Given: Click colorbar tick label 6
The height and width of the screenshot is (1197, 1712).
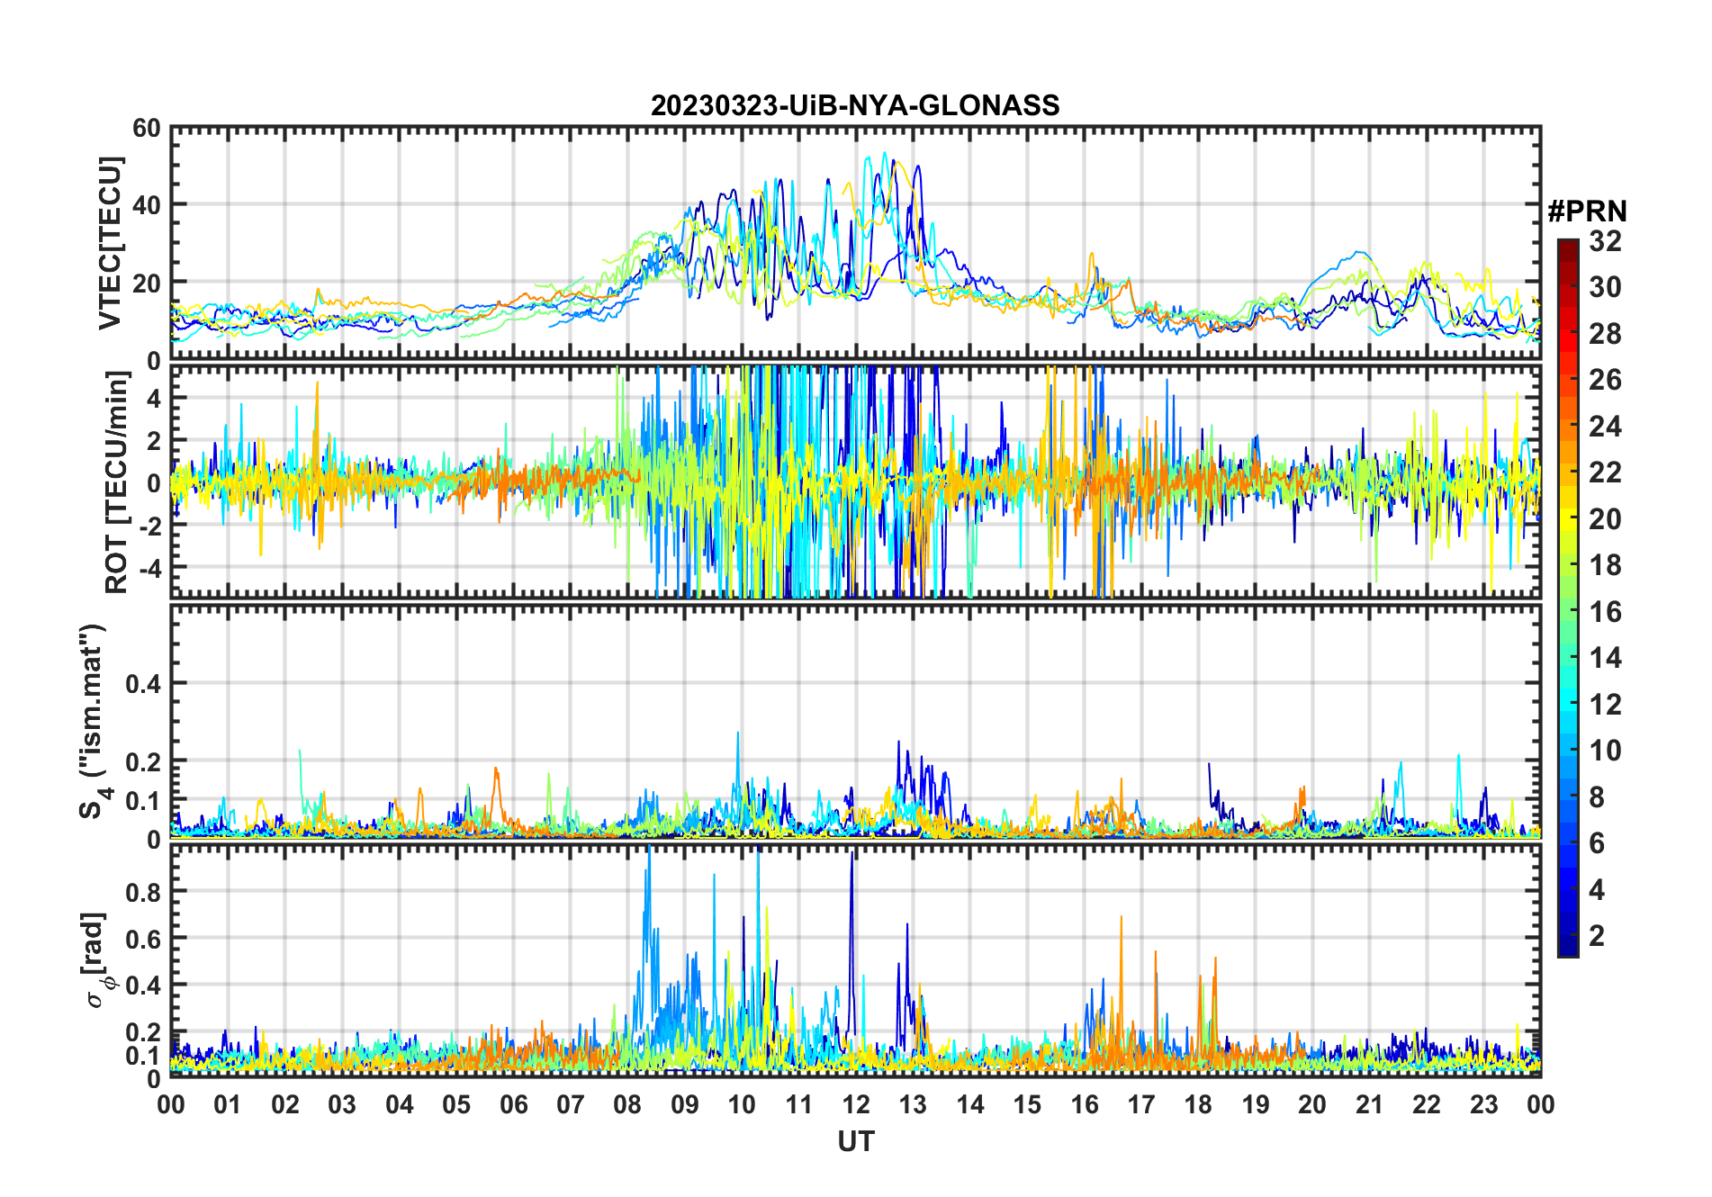Looking at the screenshot, I should coord(1597,842).
